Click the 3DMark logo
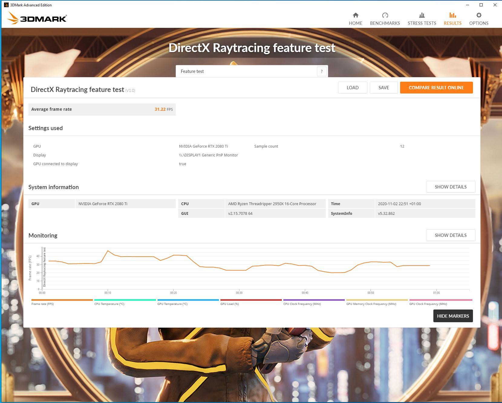The width and height of the screenshot is (502, 403). tap(37, 18)
